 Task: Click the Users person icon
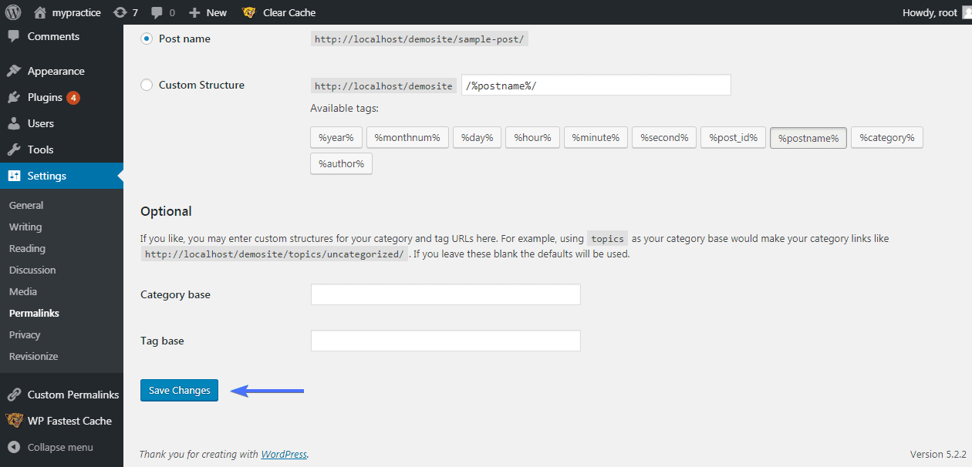click(14, 123)
